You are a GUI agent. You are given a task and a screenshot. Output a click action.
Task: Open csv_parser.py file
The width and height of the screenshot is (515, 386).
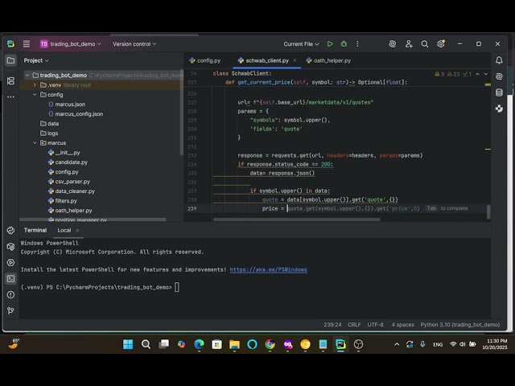[69, 182]
